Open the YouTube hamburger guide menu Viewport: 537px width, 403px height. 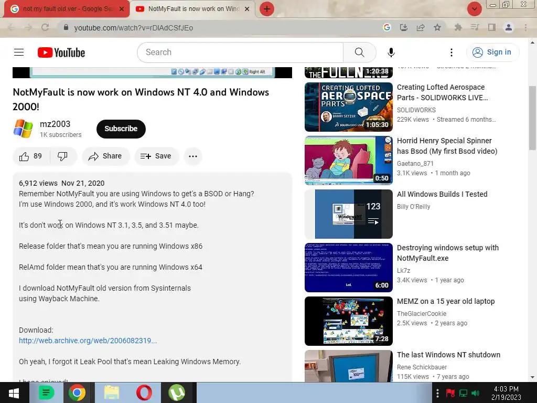pos(19,52)
